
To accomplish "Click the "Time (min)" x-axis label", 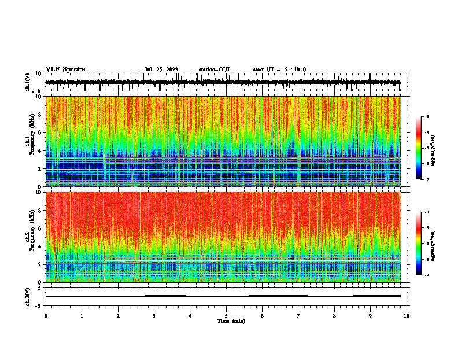I will (231, 321).
